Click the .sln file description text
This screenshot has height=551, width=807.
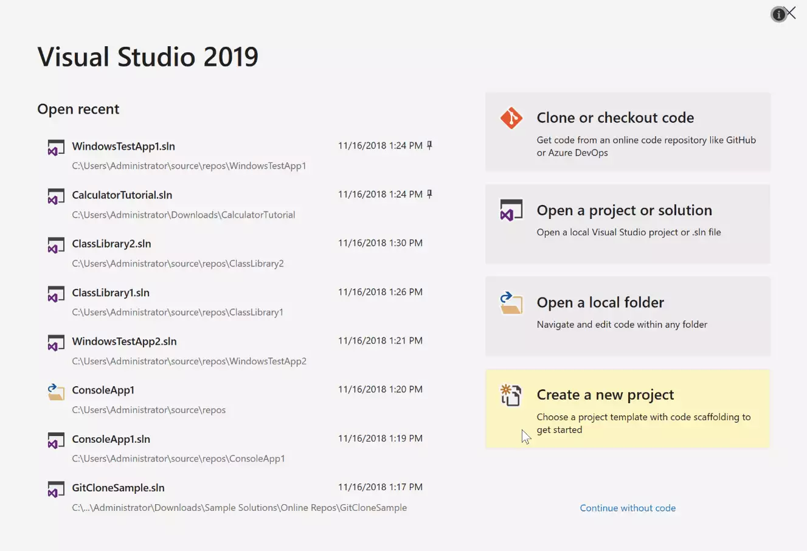pyautogui.click(x=629, y=232)
